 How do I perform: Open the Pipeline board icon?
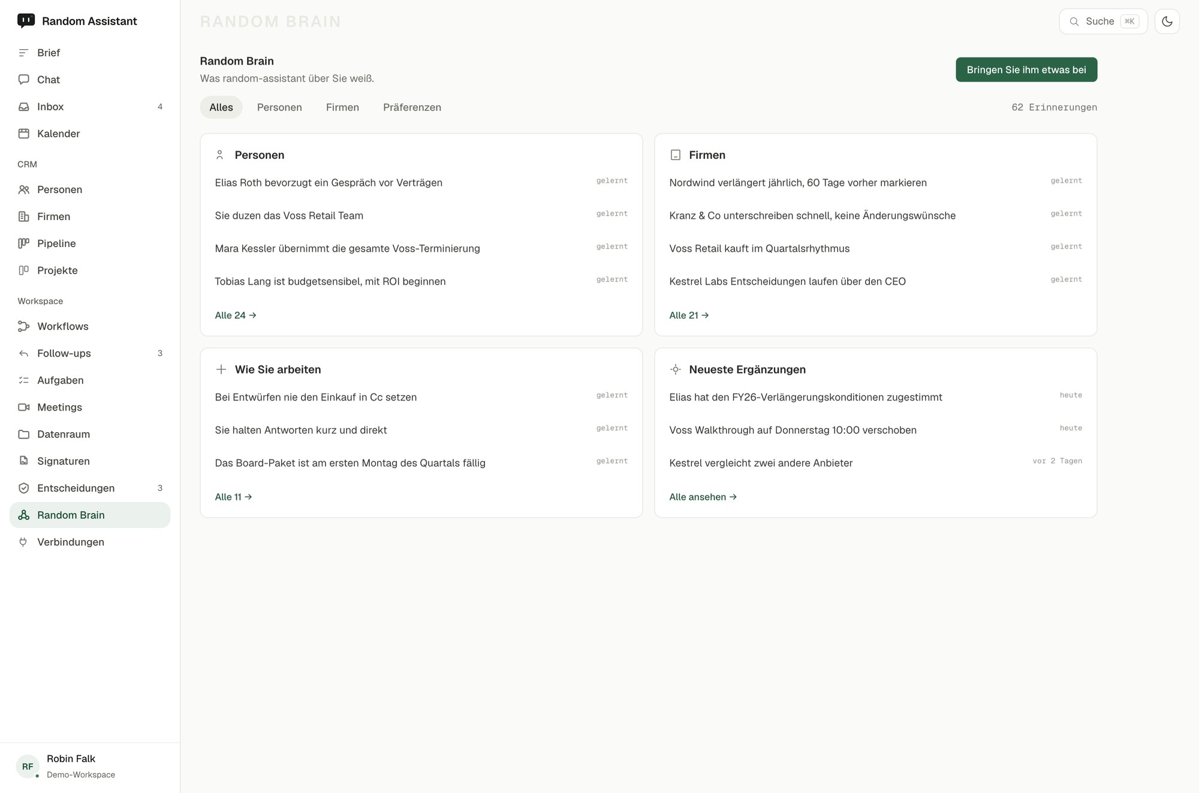(23, 243)
